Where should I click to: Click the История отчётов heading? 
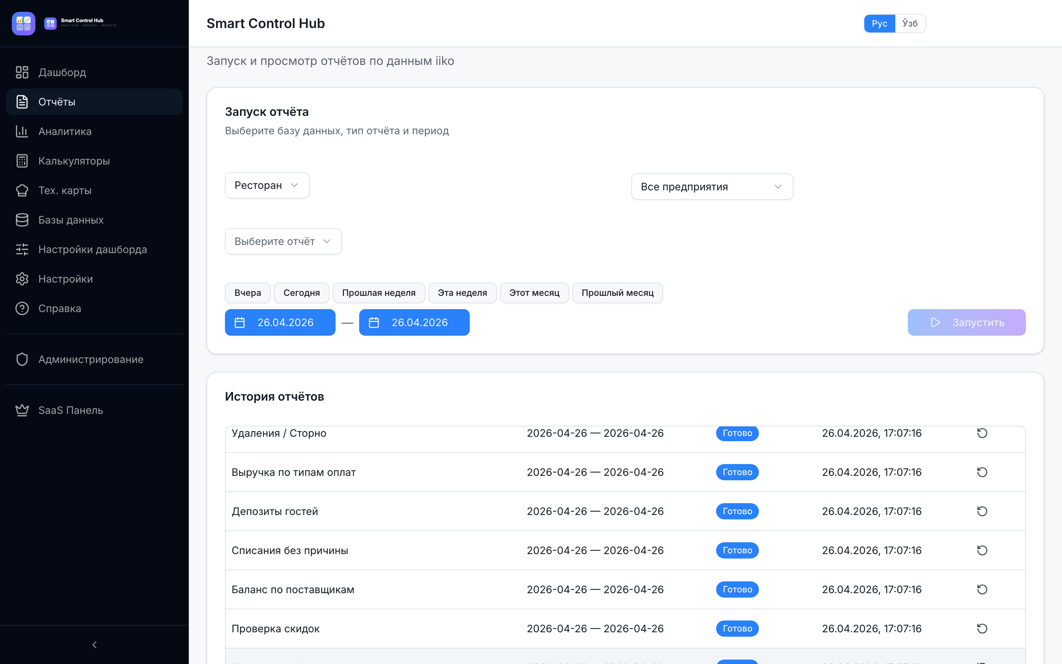tap(274, 397)
